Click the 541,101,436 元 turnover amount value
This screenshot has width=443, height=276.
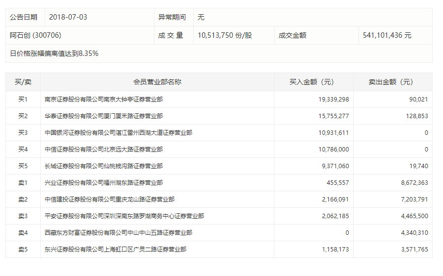[x=387, y=35]
